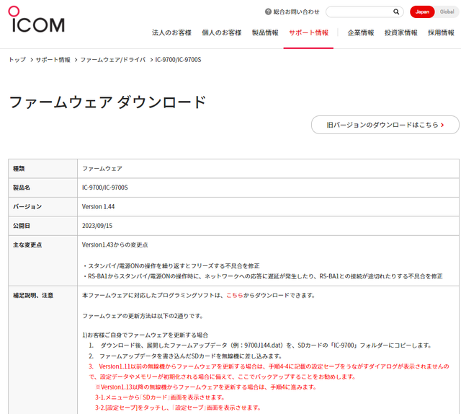
Task: Open the サポート情報 menu
Action: click(308, 32)
